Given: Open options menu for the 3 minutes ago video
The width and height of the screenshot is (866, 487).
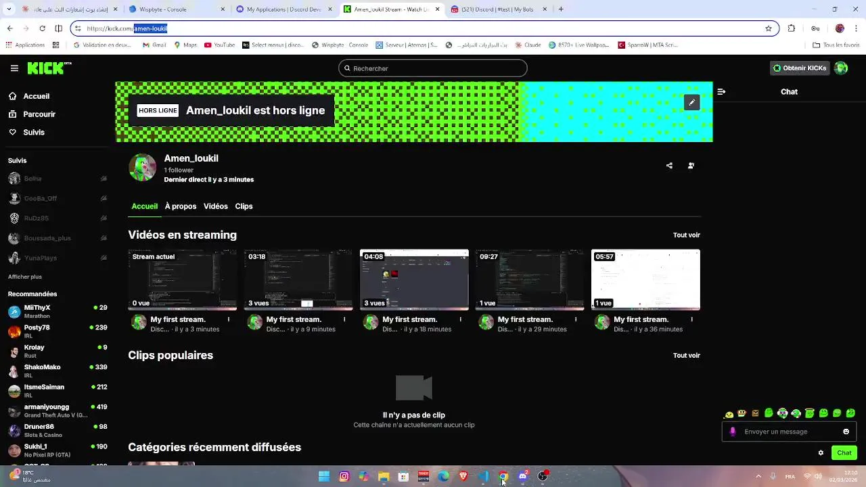Looking at the screenshot, I should tap(229, 319).
